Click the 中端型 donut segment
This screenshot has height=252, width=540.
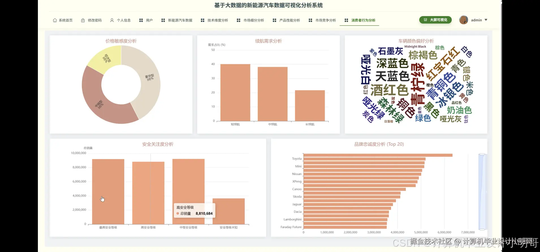[99, 105]
